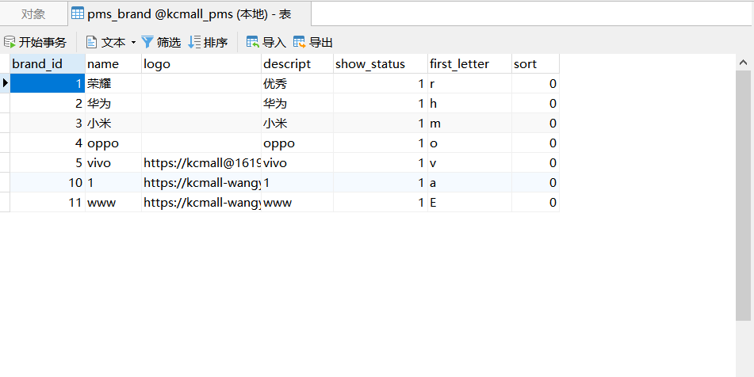Click the Sort (排序) icon
Image resolution: width=754 pixels, height=377 pixels.
(x=193, y=42)
